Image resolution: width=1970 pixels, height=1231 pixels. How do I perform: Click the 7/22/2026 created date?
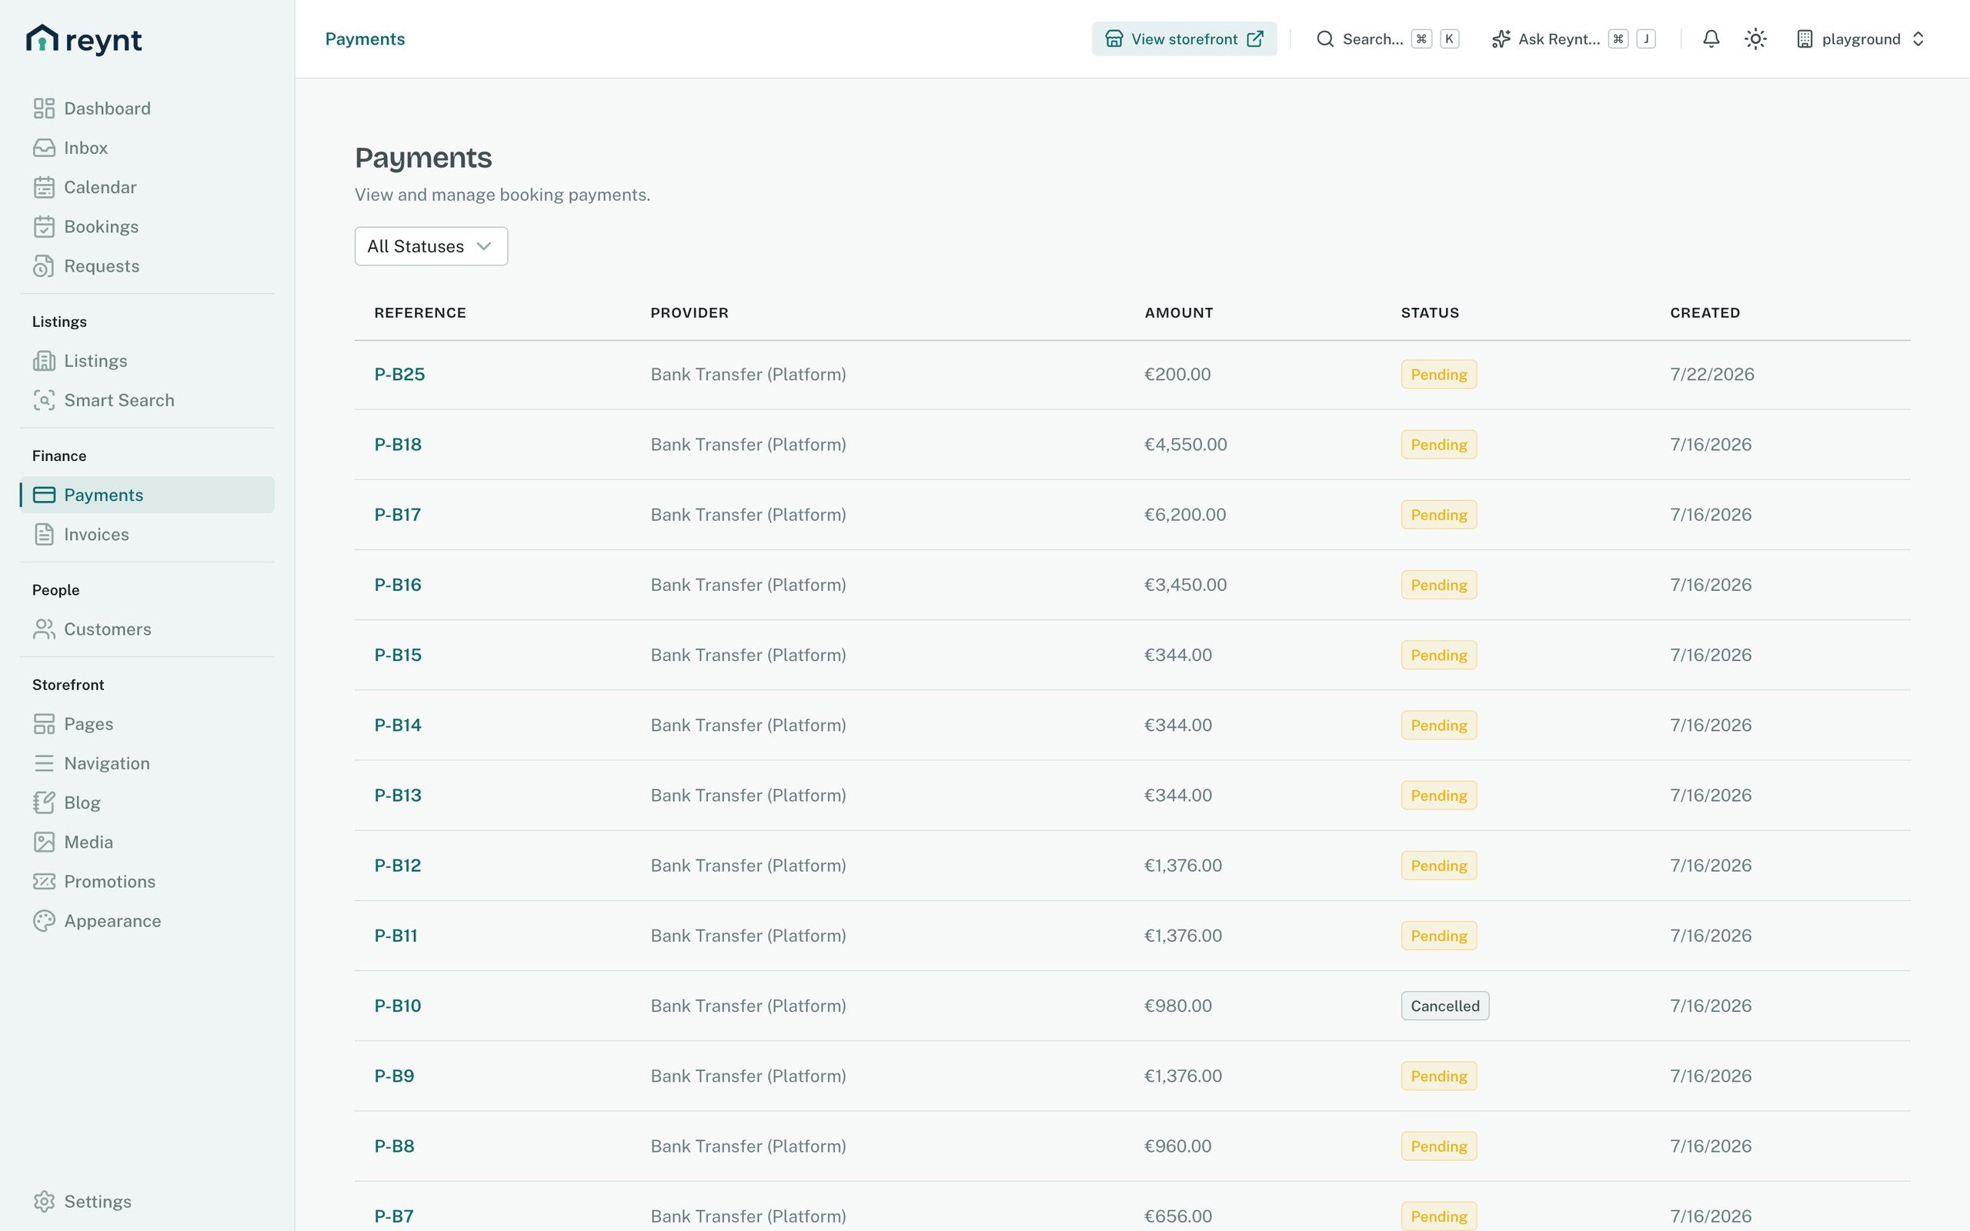click(x=1712, y=375)
